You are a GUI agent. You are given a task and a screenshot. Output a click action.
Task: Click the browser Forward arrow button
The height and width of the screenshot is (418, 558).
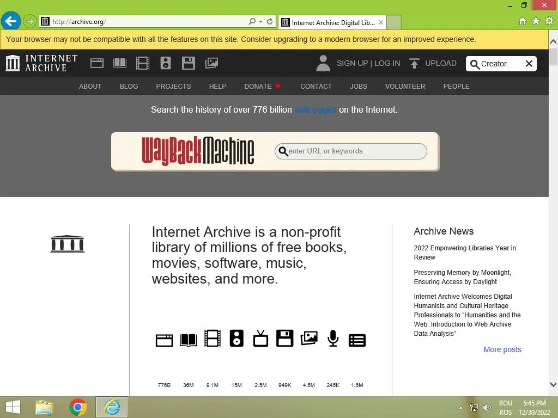[x=30, y=21]
